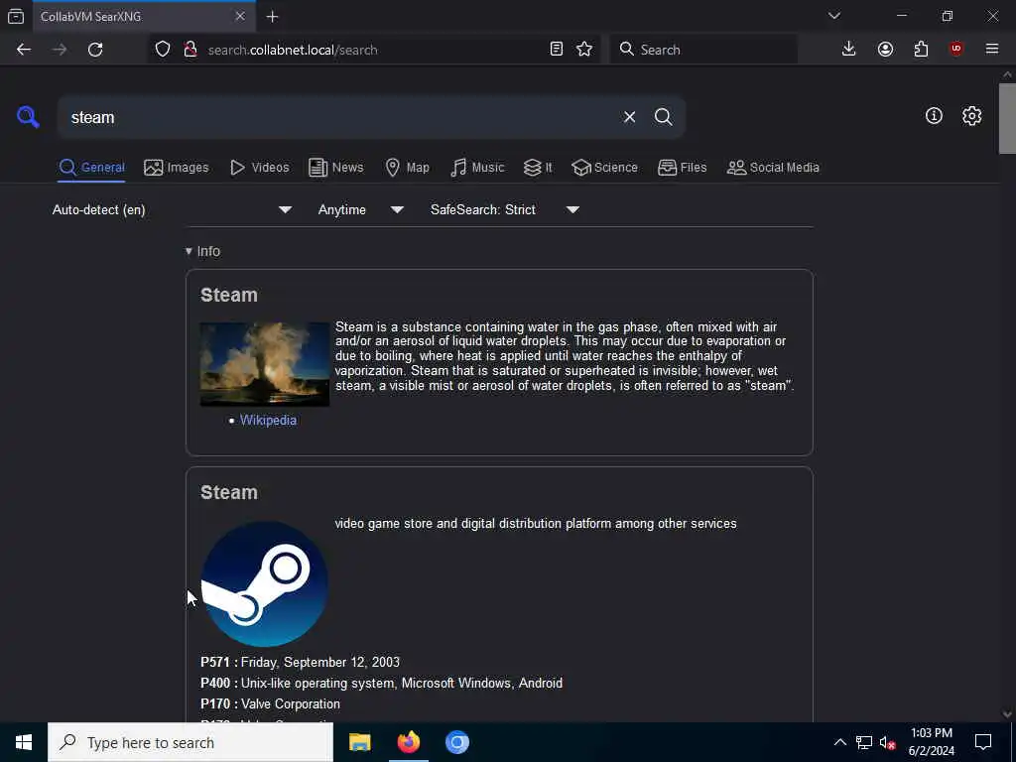The image size is (1016, 762).
Task: Bookmark this page with the star icon
Action: (584, 50)
